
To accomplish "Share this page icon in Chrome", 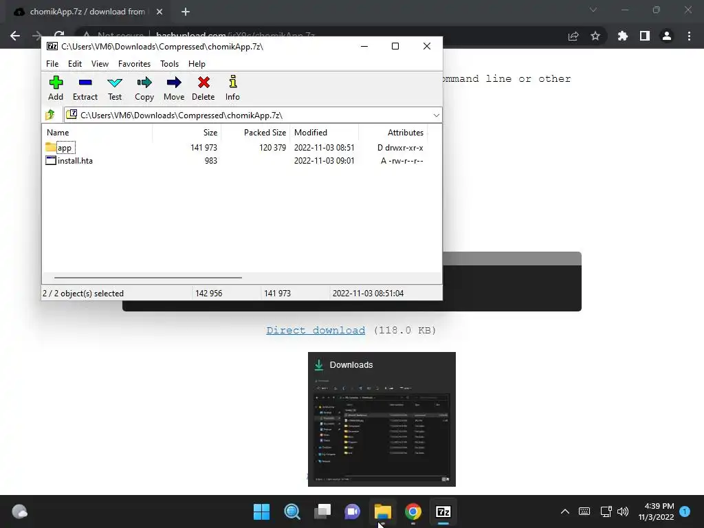I will tap(573, 36).
